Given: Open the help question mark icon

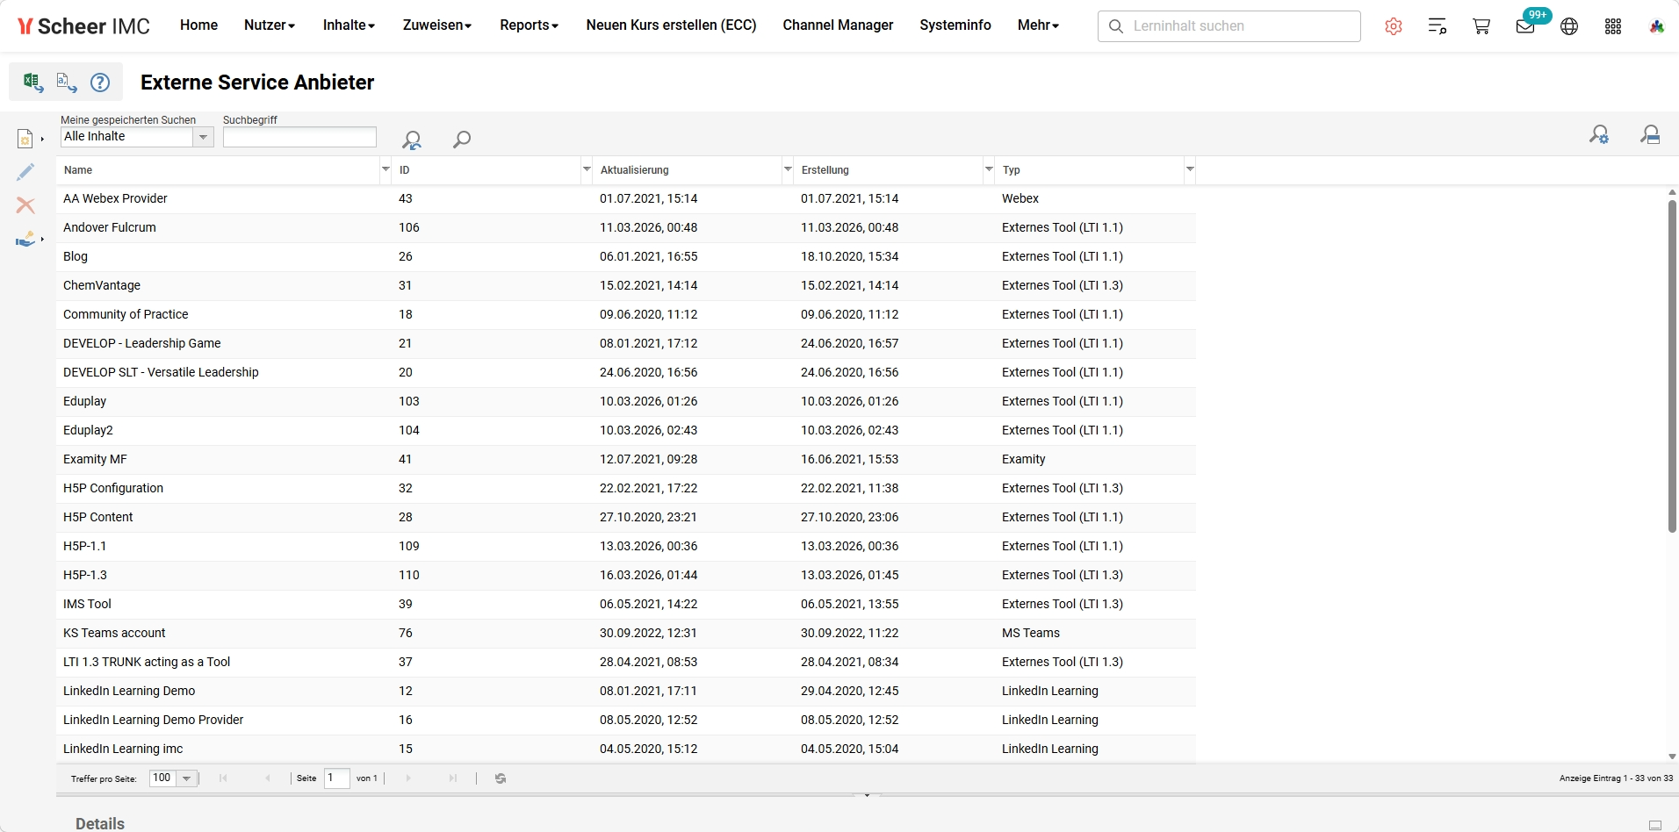Looking at the screenshot, I should coord(100,82).
